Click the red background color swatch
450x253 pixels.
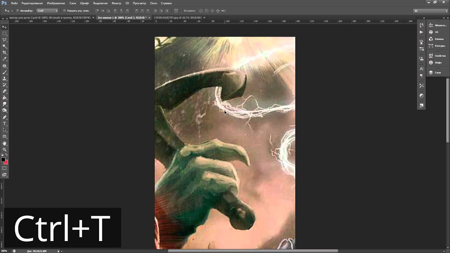[x=6, y=162]
